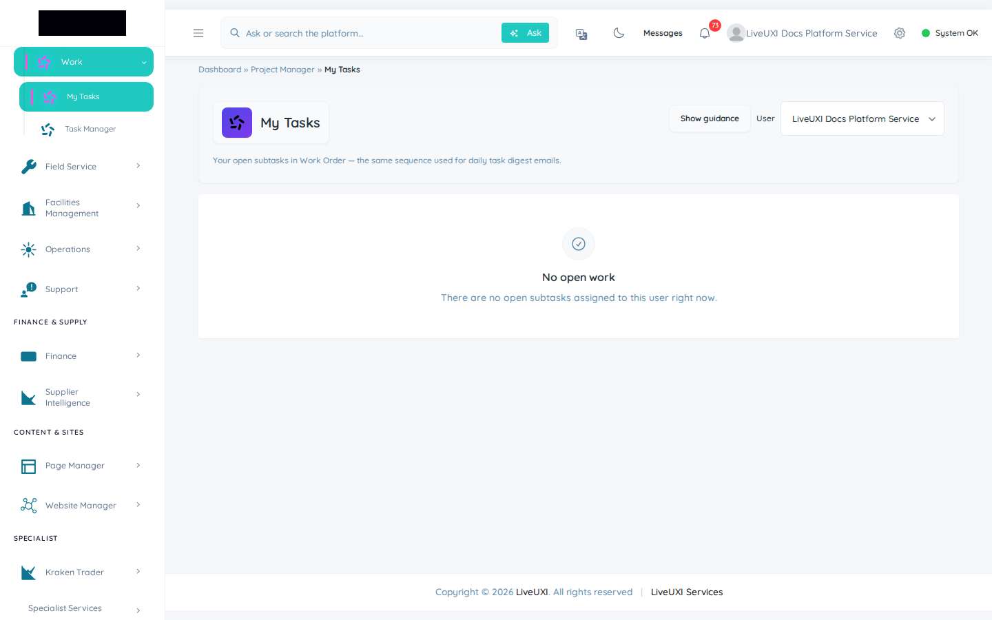Image resolution: width=992 pixels, height=620 pixels.
Task: Expand the Finance chevron
Action: (x=138, y=355)
